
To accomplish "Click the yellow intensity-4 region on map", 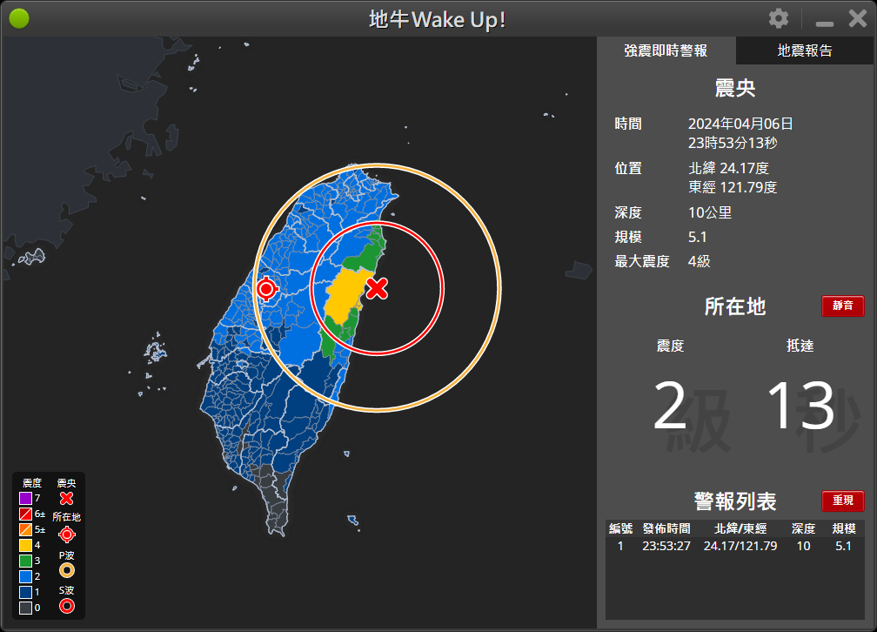I will 344,294.
